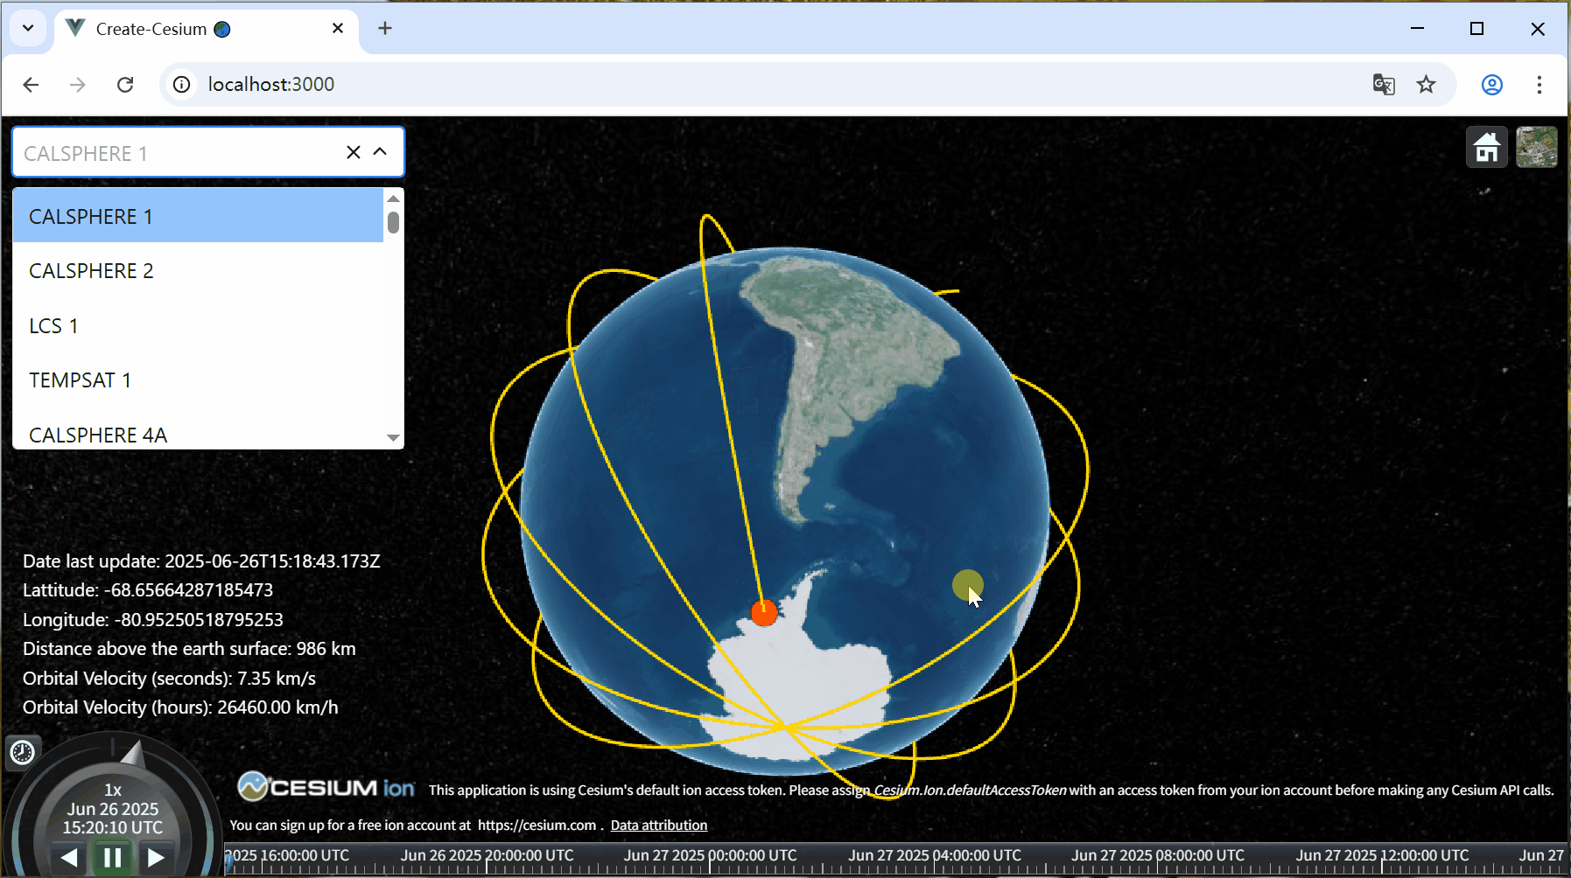Click timeline at Jun 27 2025 04:00:00 UTC

tap(935, 856)
